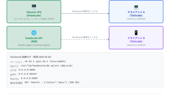The image size is (170, 95).
Task: Click the smartphone icon above クライアント B
Action: point(136,33)
